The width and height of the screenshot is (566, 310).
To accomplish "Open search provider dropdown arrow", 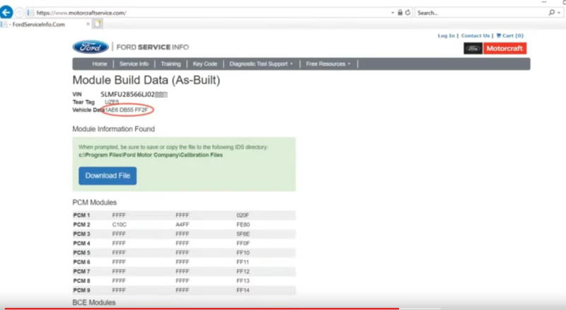I will click(x=559, y=13).
